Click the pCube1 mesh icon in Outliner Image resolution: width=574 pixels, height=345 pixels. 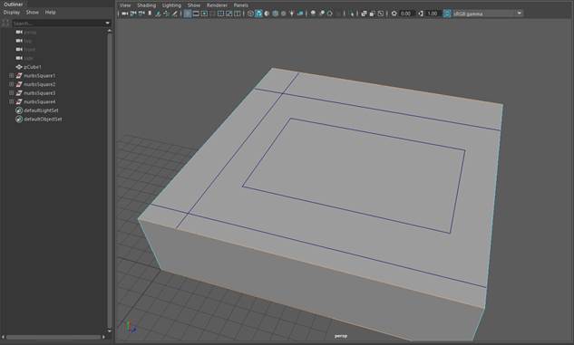(19, 67)
